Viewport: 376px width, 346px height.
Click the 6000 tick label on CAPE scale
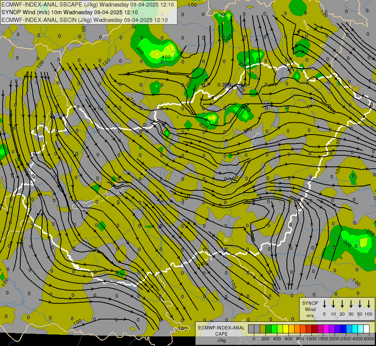click(x=369, y=339)
